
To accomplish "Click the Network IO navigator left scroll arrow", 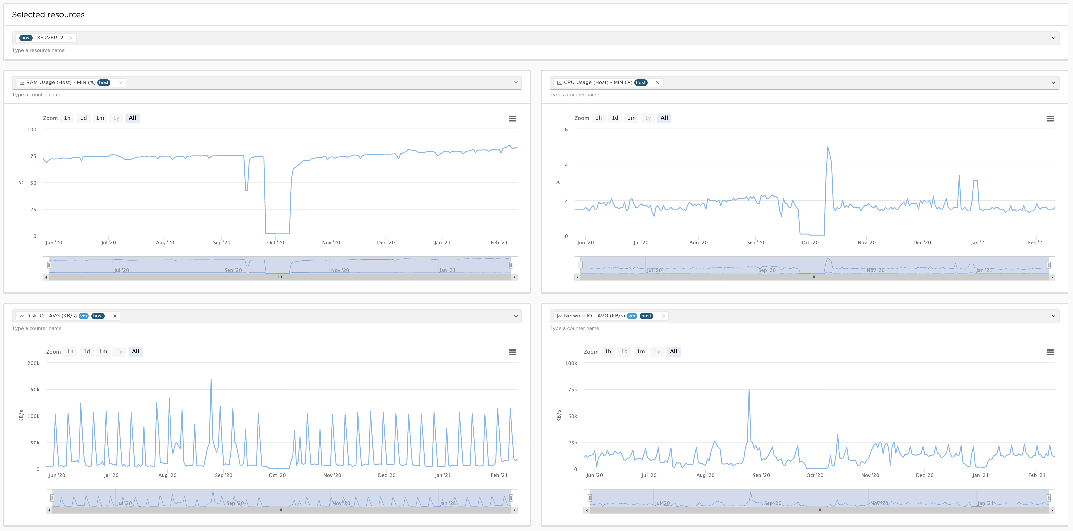I will click(x=586, y=510).
